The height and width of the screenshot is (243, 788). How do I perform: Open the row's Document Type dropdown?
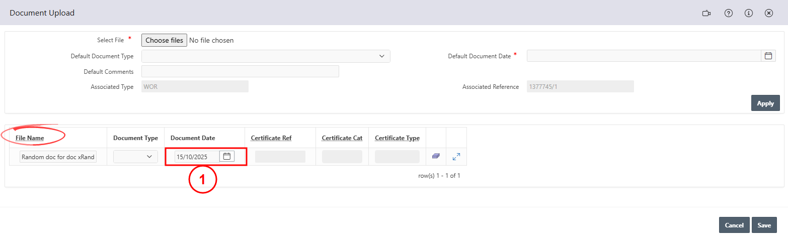click(135, 157)
